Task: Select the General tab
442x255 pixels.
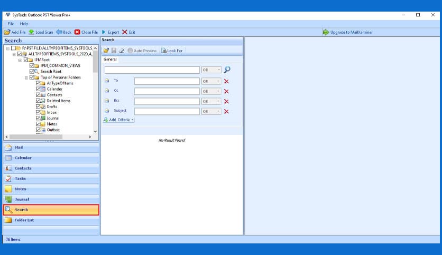Action: pyautogui.click(x=110, y=59)
